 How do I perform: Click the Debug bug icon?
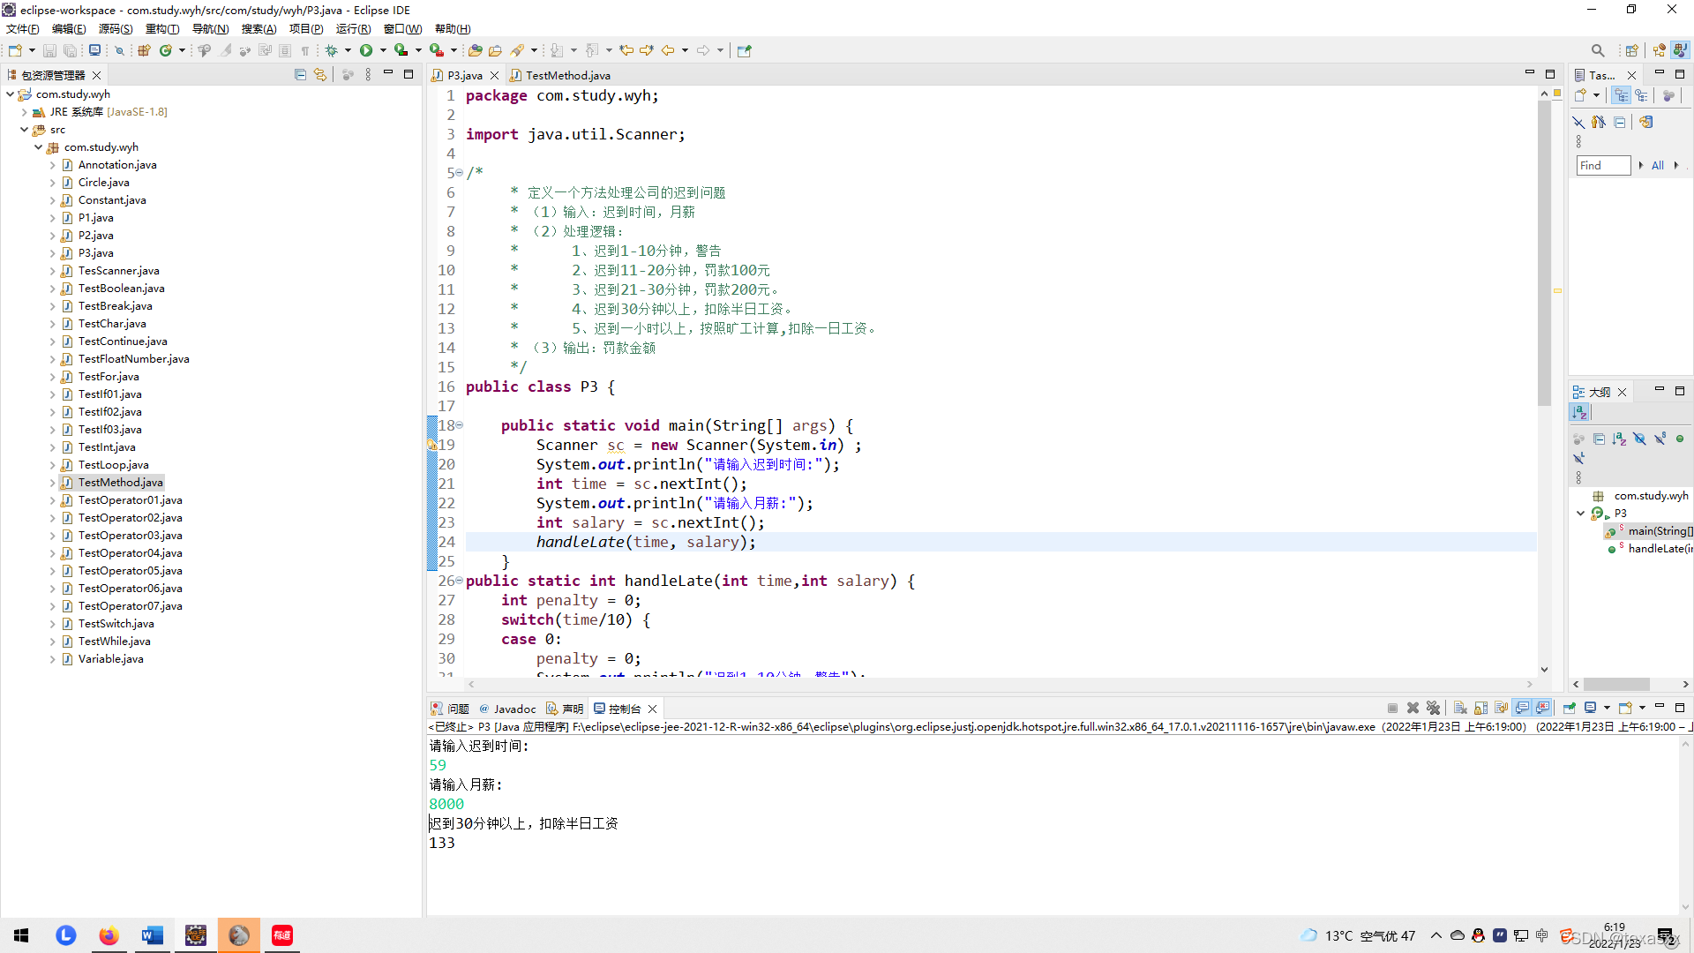pos(331,50)
